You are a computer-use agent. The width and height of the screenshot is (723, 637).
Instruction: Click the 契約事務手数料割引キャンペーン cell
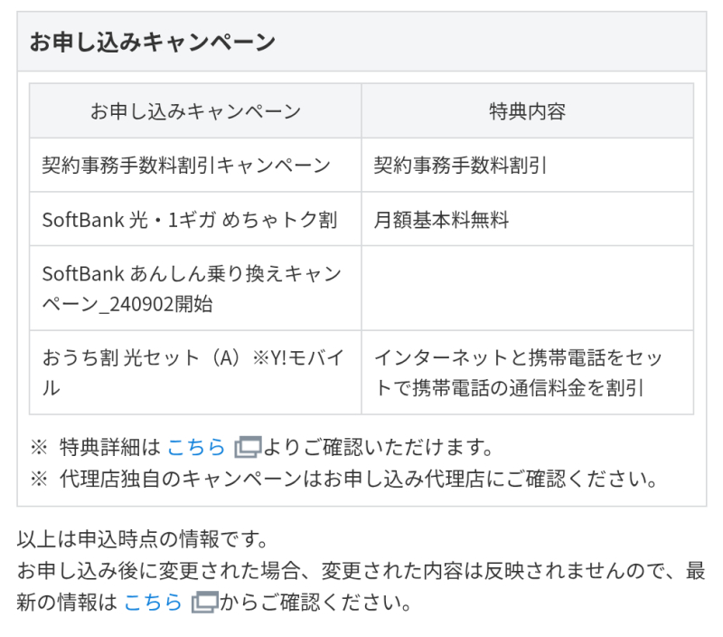[x=187, y=166]
